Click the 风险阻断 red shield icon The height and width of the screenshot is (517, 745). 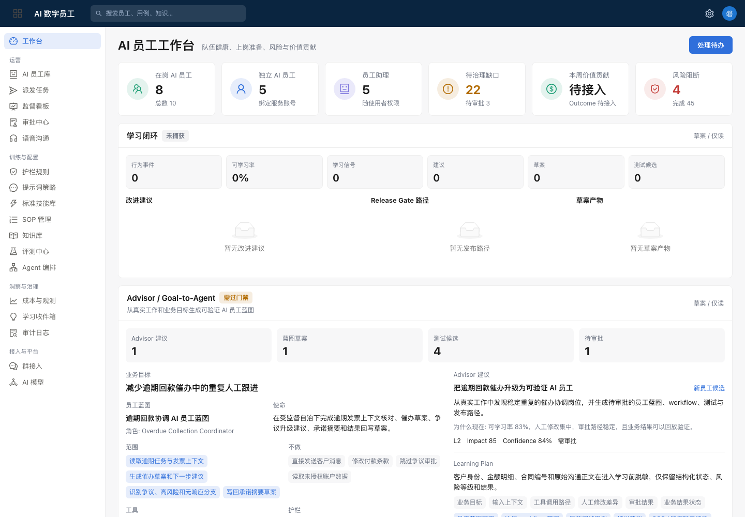[x=655, y=89]
